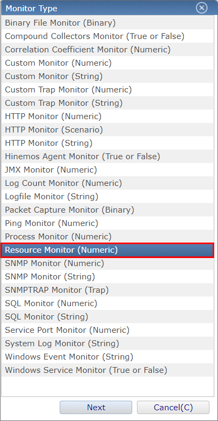Pick Custom Monitor (String)
The height and width of the screenshot is (421, 218).
(x=107, y=76)
